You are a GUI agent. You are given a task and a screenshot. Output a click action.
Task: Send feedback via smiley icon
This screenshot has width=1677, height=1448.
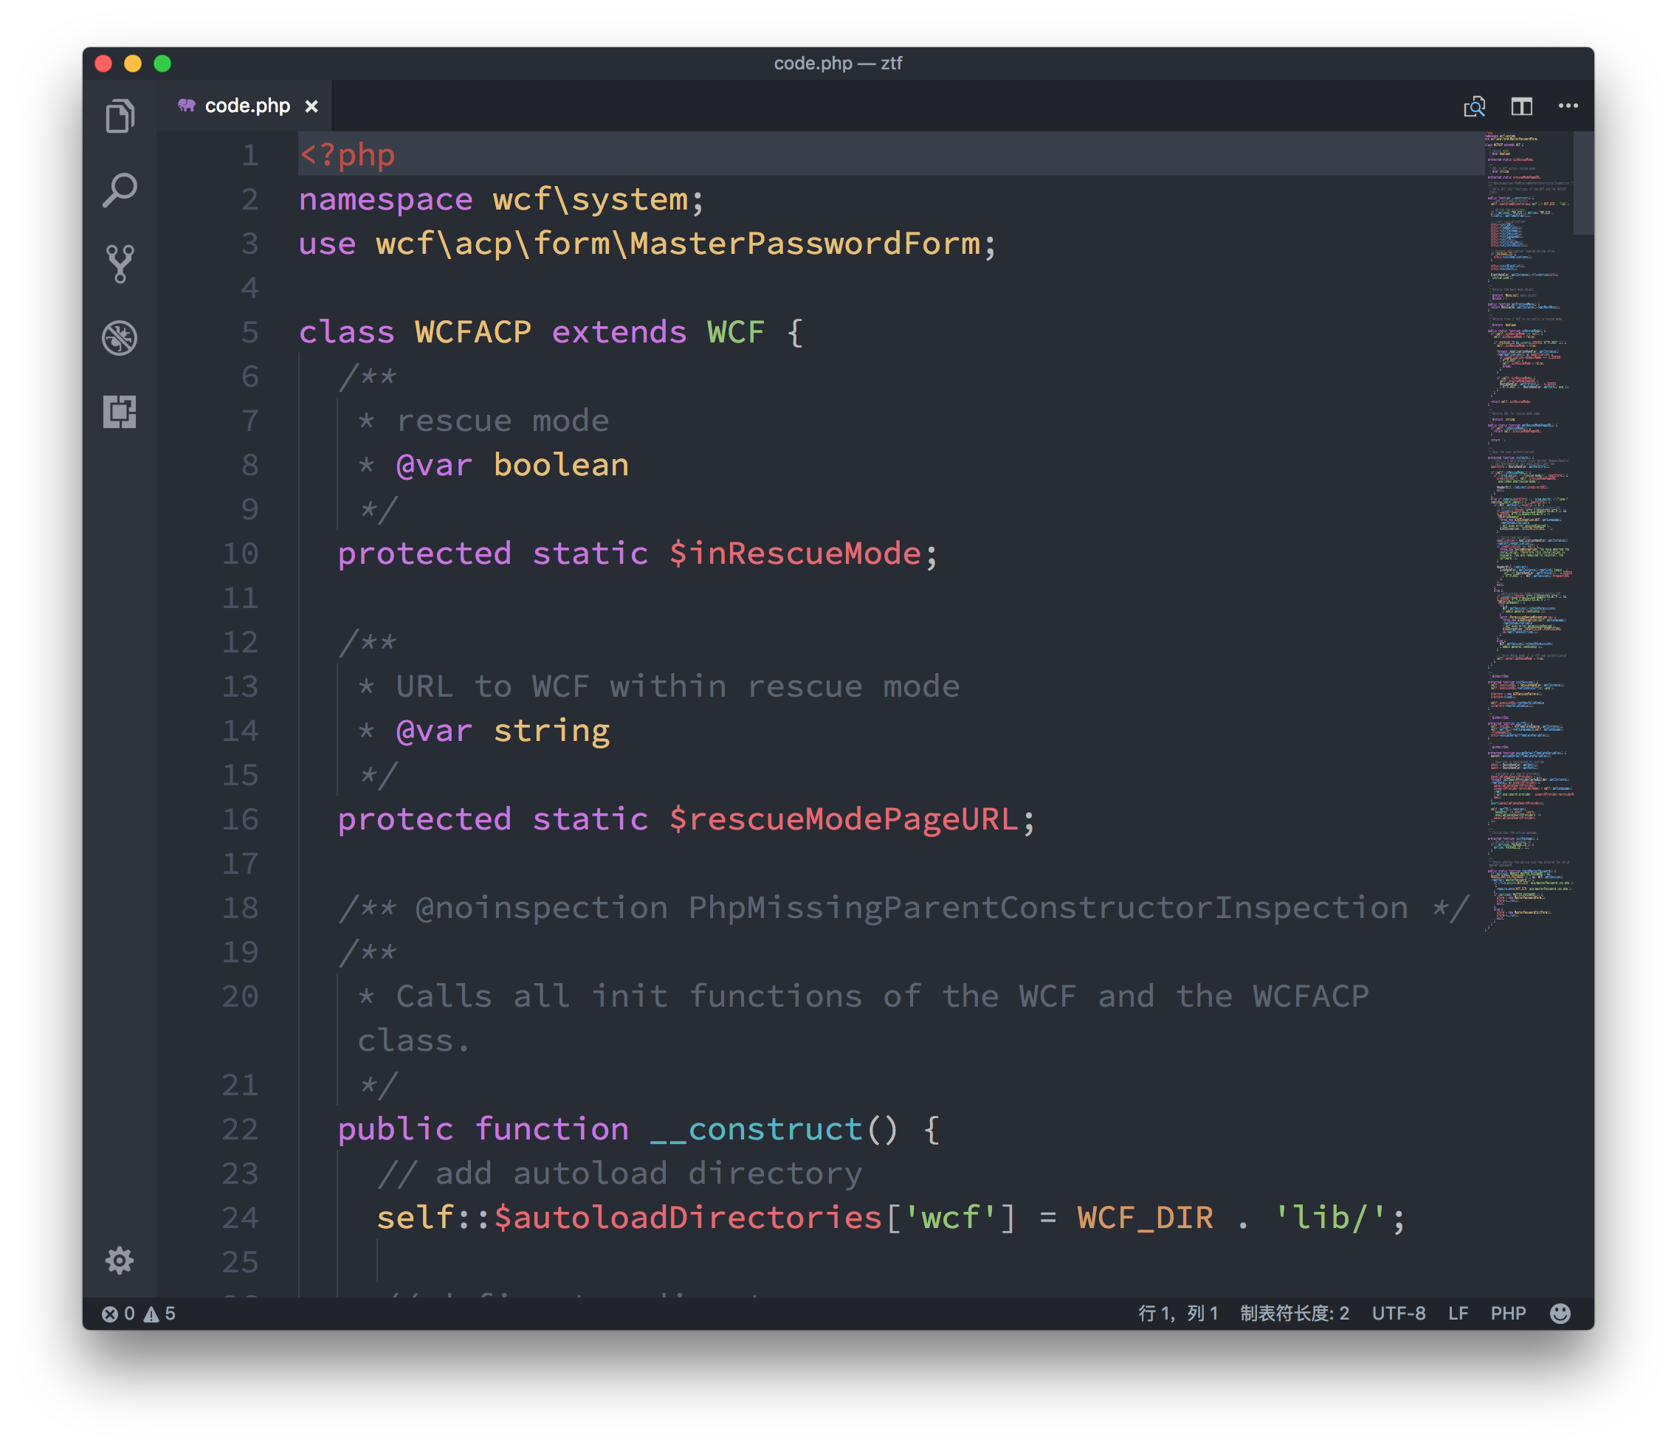[1560, 1313]
